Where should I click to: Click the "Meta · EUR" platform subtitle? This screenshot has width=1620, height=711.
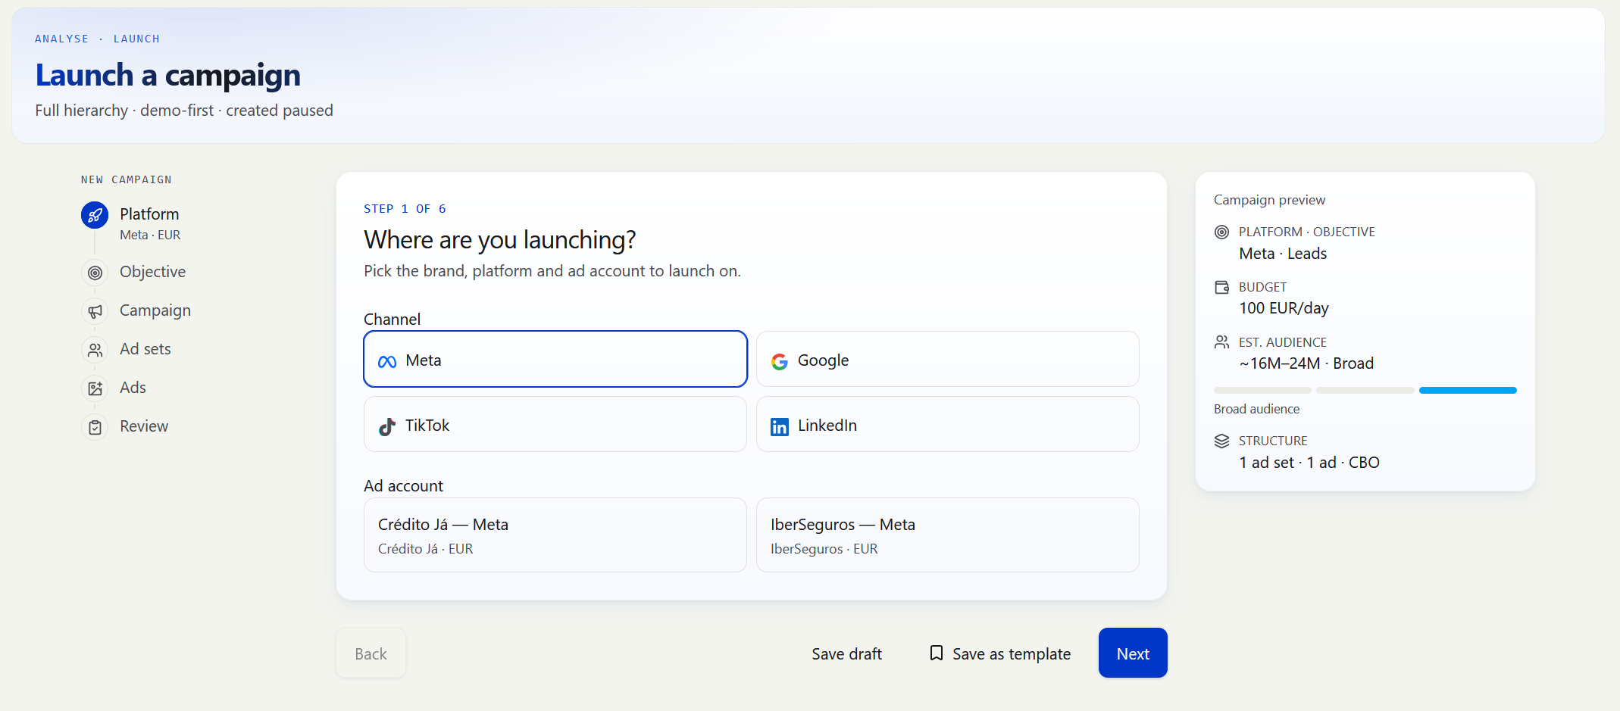[150, 235]
